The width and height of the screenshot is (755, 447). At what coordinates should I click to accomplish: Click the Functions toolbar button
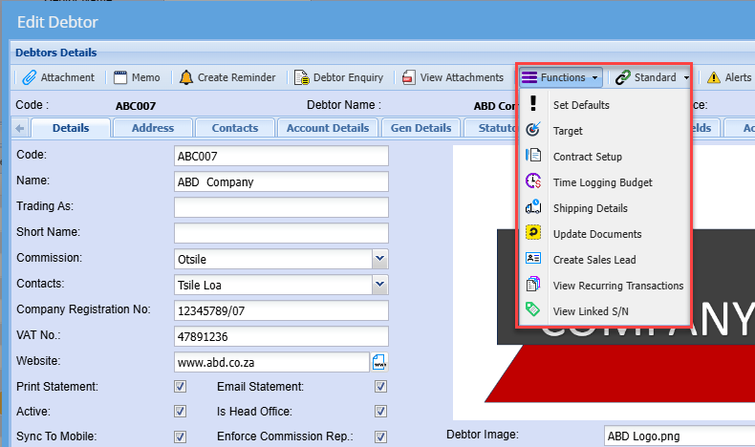tap(561, 77)
